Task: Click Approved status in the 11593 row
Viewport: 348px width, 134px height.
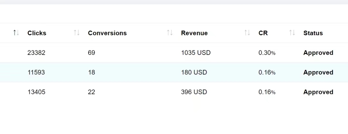Action: pos(318,72)
